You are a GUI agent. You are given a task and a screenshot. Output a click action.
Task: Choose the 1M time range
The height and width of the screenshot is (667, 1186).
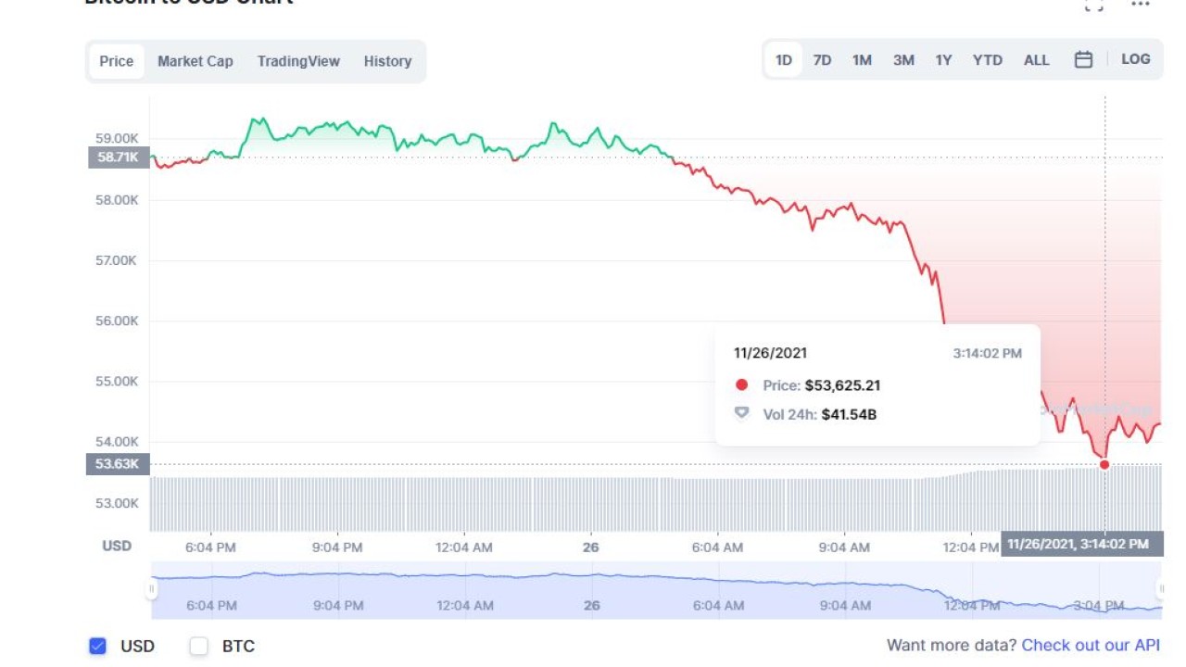coord(862,60)
